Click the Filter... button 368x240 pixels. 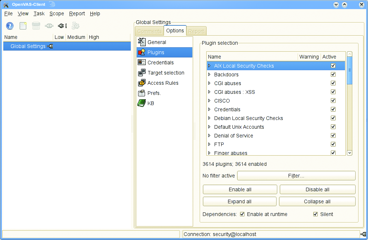296,176
